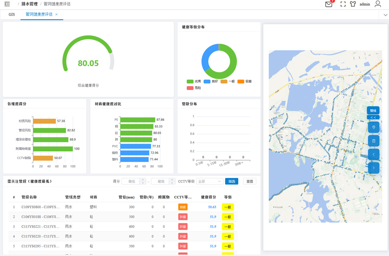The height and width of the screenshot is (256, 389).
Task: Open the CCTV等级 dropdown
Action: click(x=209, y=181)
